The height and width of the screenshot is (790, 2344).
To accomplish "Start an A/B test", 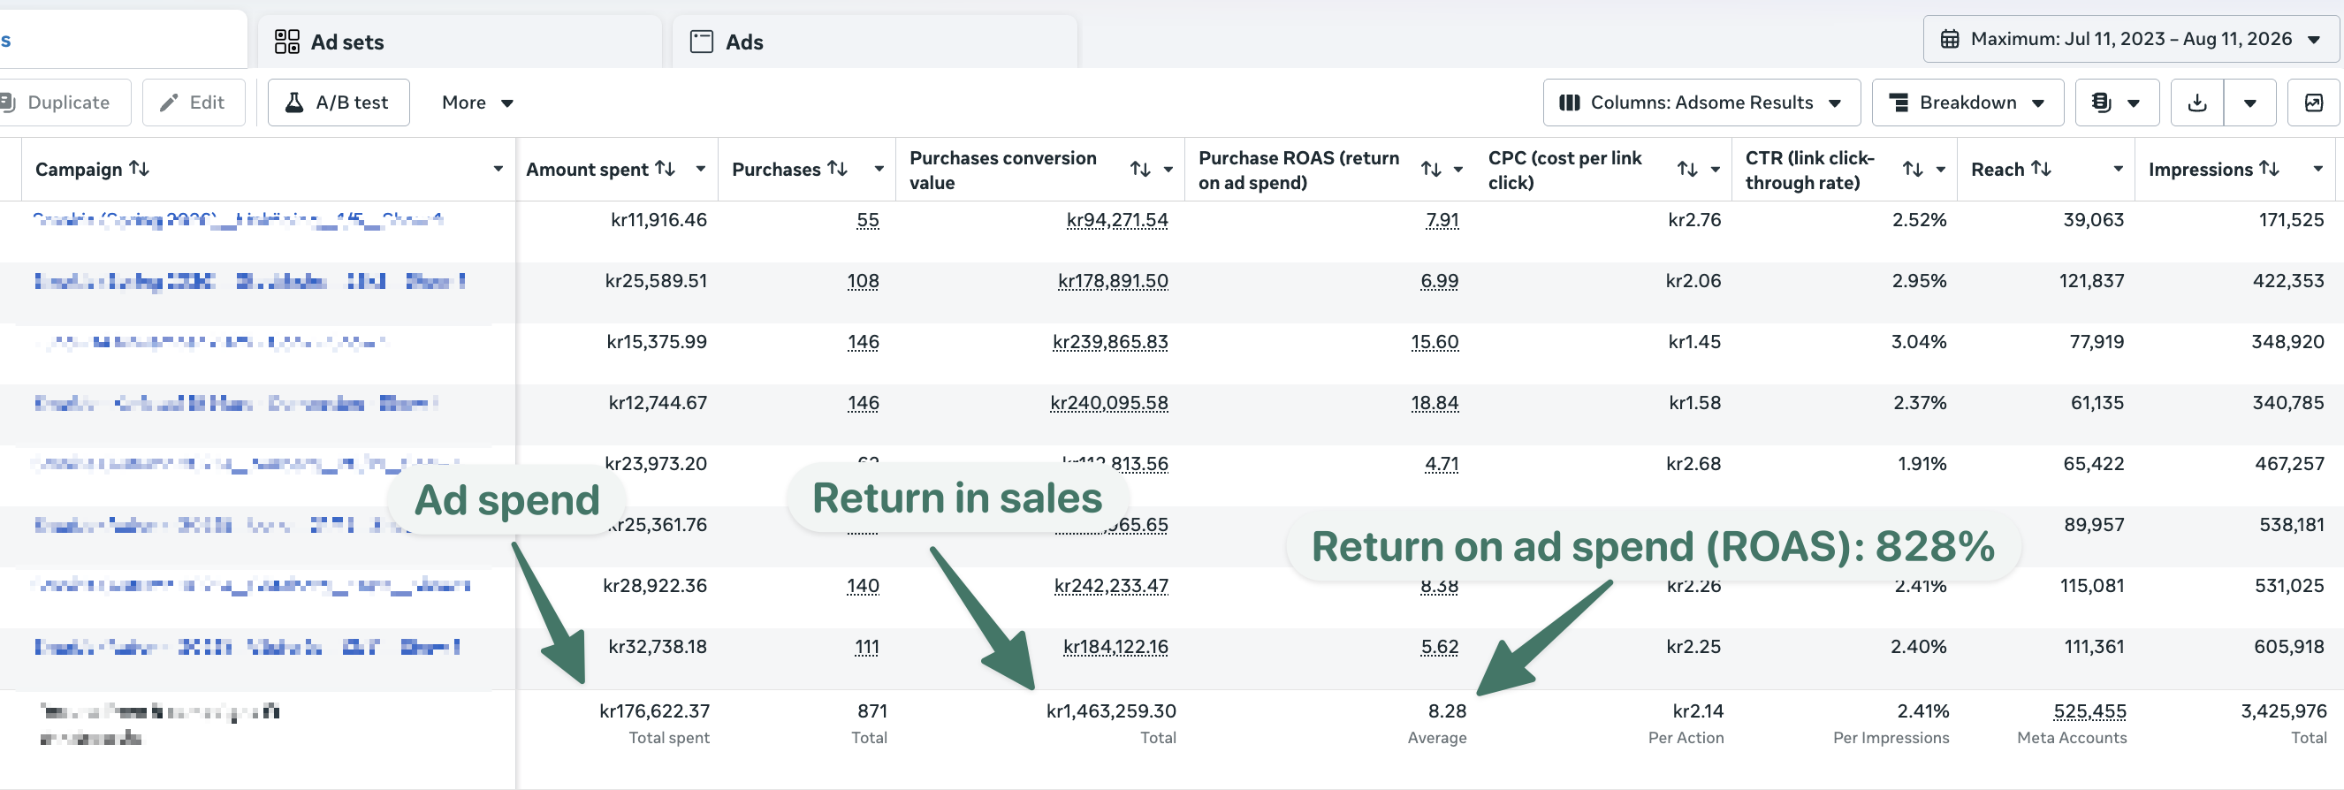I will click(x=339, y=103).
